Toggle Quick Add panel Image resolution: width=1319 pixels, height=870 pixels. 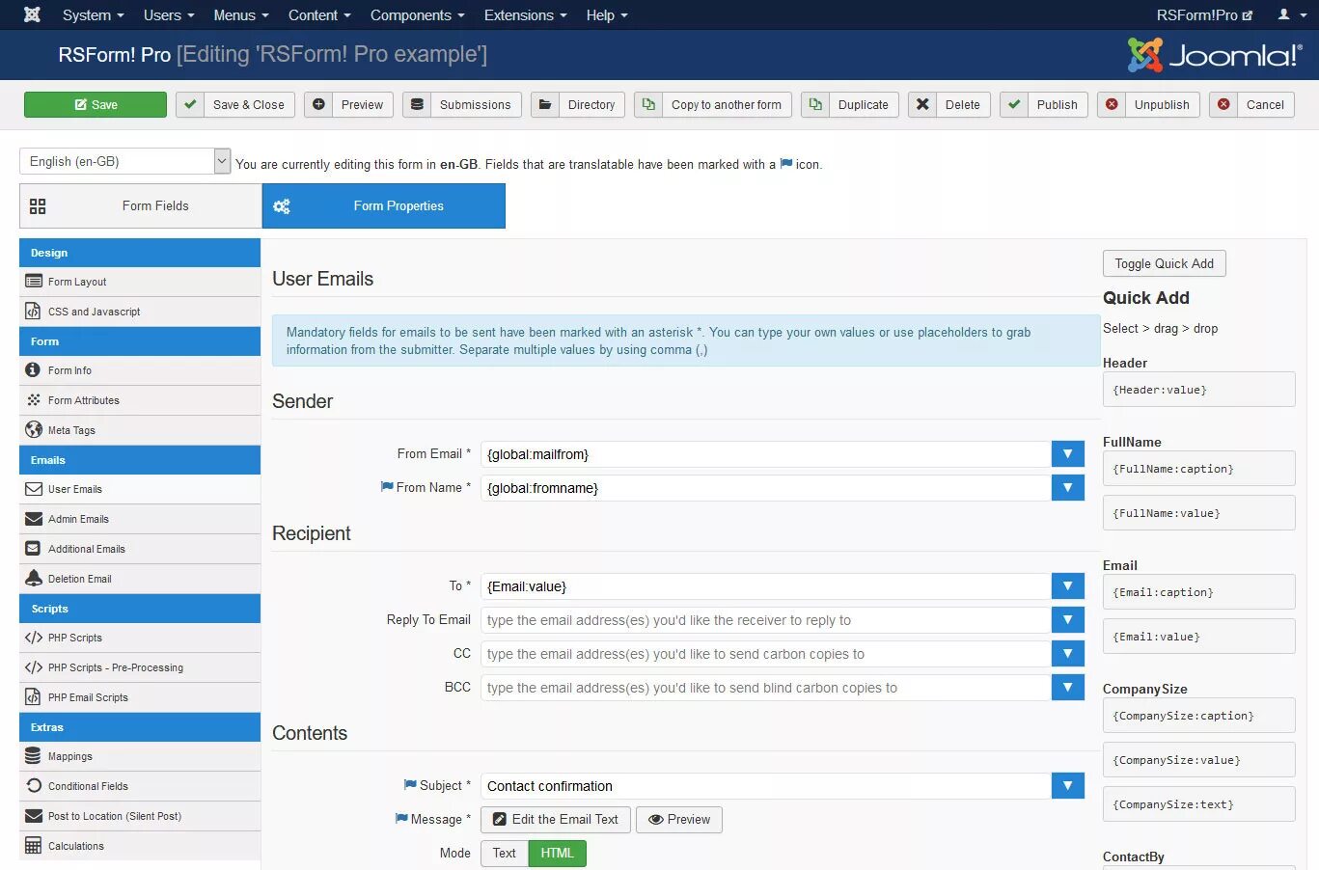pyautogui.click(x=1165, y=263)
